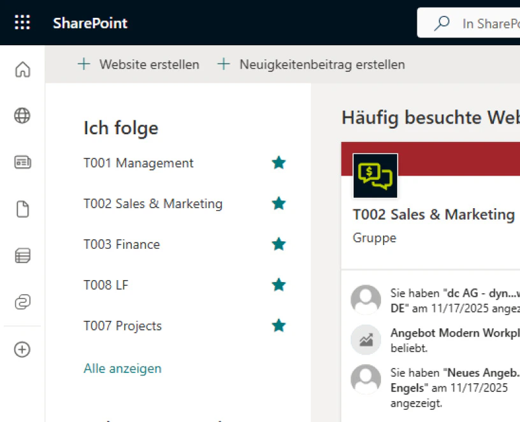The height and width of the screenshot is (422, 520).
Task: Click the Häufig besuchte heading
Action: [x=431, y=118]
